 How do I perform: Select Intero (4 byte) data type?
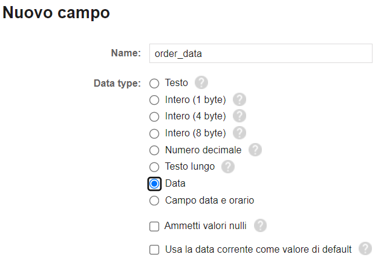point(154,116)
